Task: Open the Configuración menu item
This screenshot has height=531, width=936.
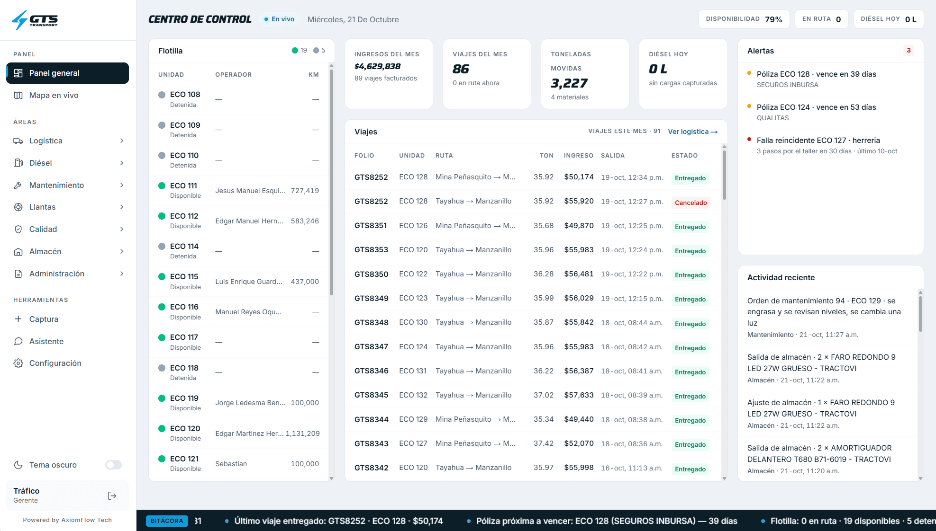Action: 67,363
